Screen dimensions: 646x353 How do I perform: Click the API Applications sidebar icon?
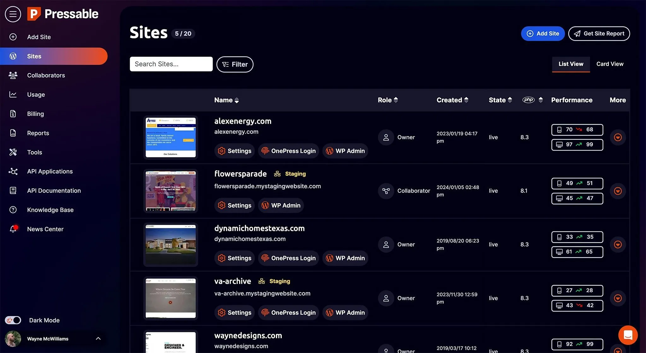(13, 171)
